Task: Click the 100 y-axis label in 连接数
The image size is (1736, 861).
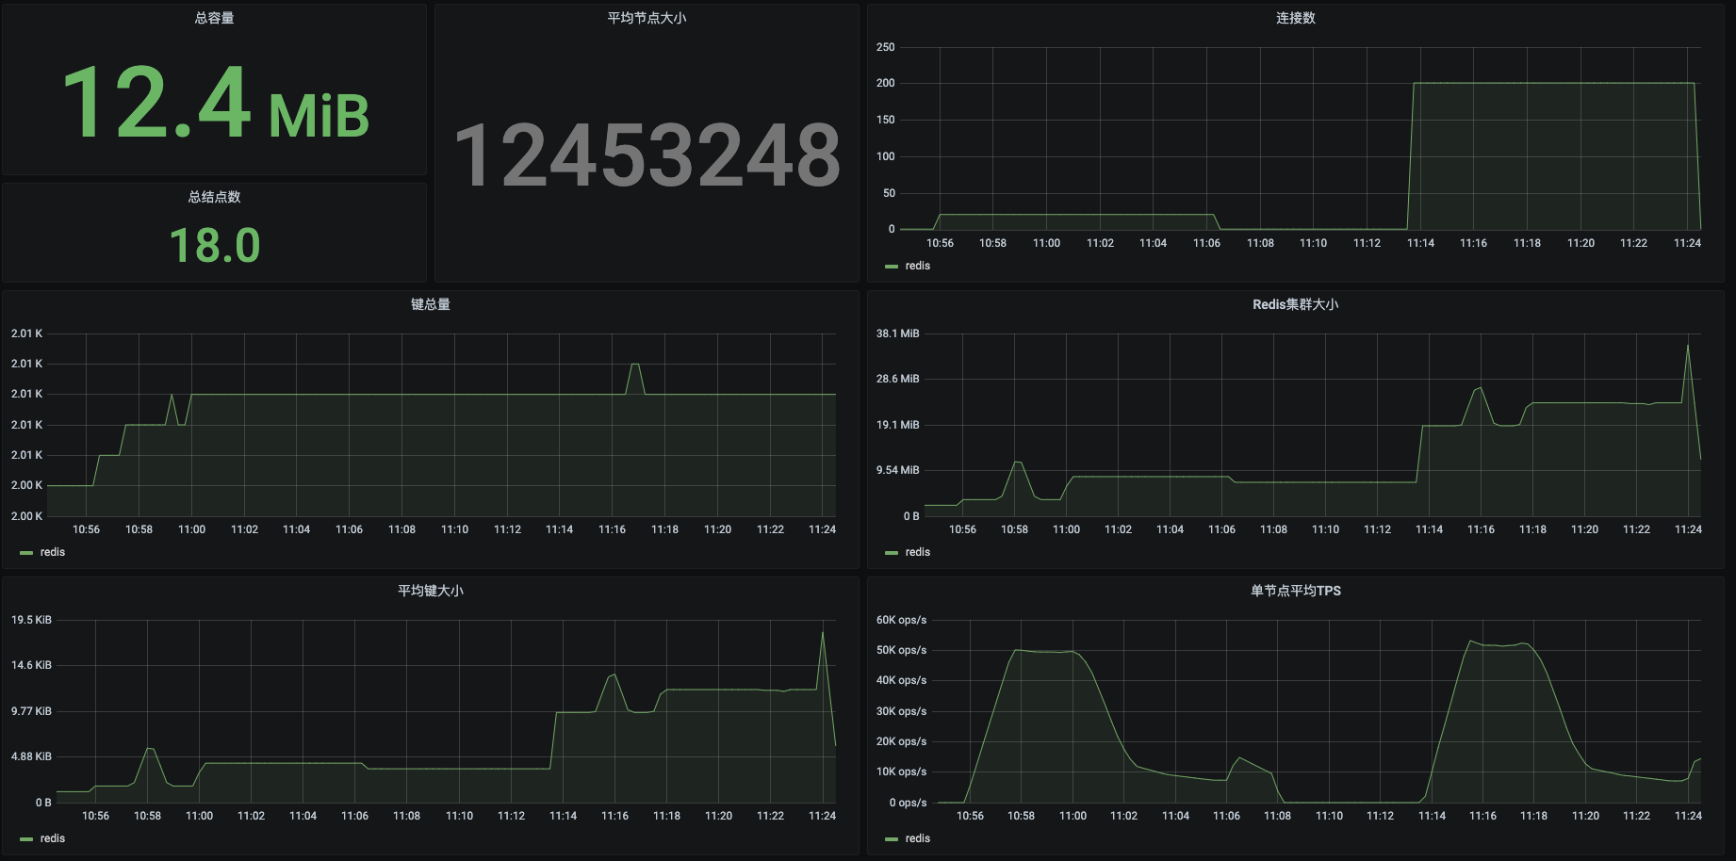Action: [x=885, y=156]
